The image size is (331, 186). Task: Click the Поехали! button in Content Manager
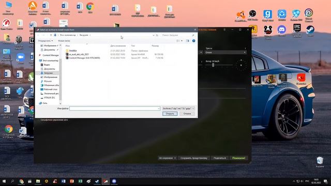tap(239, 158)
